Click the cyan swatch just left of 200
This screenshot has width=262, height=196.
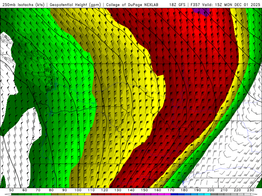[208, 194]
